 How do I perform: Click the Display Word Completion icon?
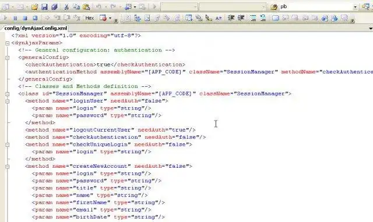[219, 18]
